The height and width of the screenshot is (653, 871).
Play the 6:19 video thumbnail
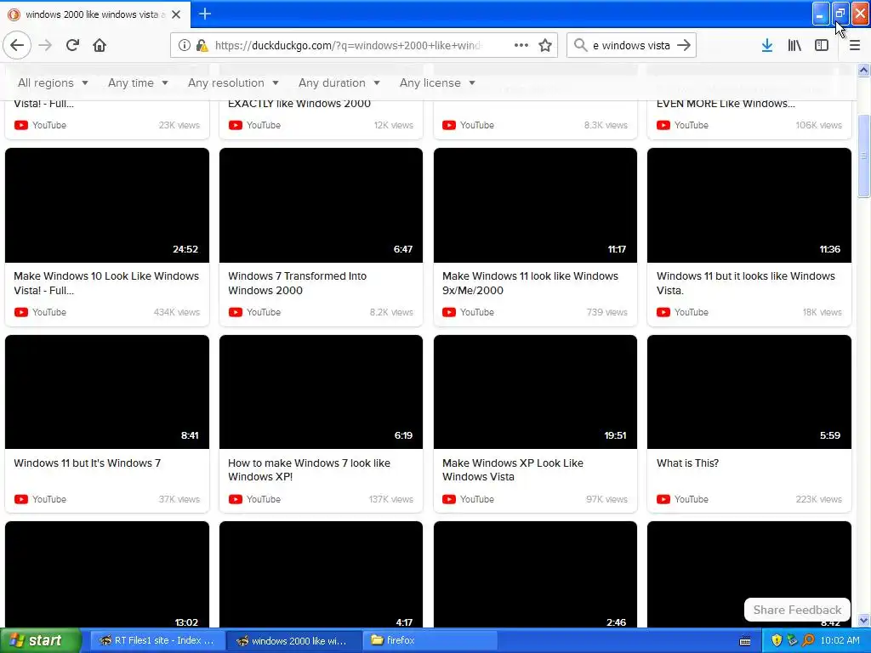pyautogui.click(x=321, y=391)
